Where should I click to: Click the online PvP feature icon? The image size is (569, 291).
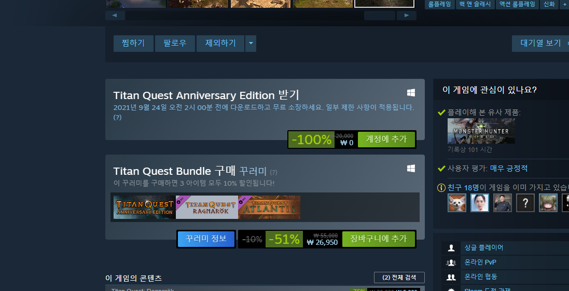coord(451,262)
